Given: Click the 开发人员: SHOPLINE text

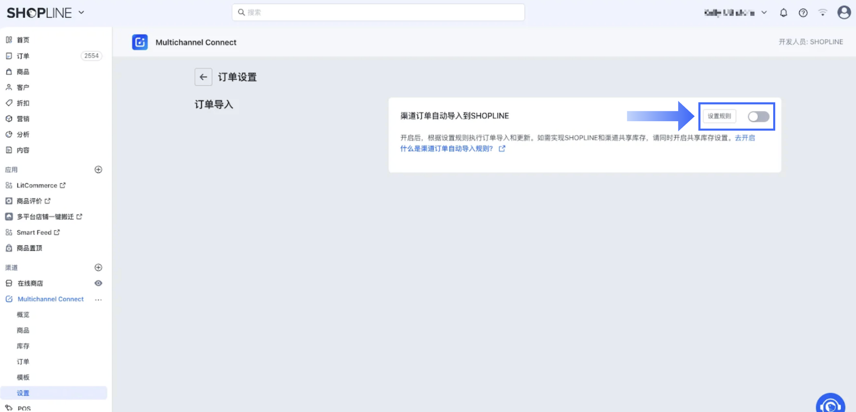Looking at the screenshot, I should [x=811, y=42].
